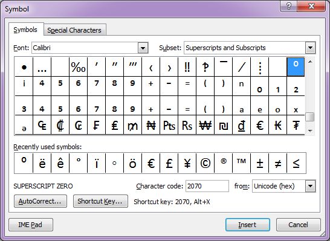The image size is (330, 241).
Task: Select the euro € symbol in main grid
Action: pyautogui.click(x=259, y=125)
